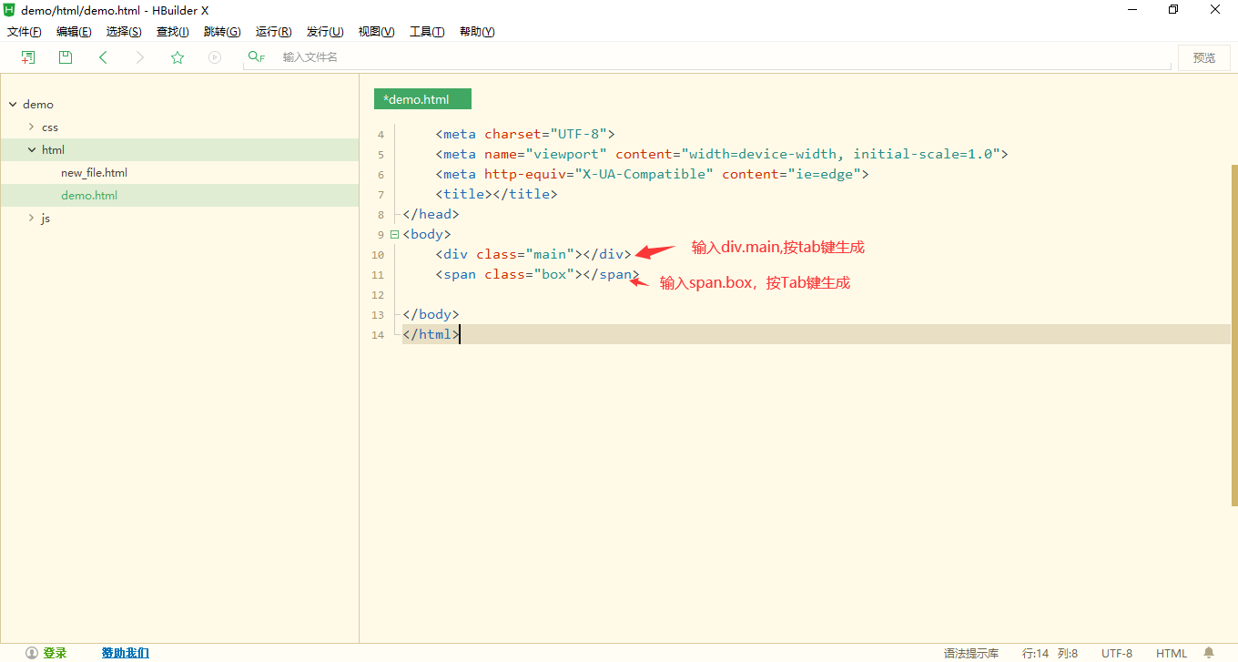Click the HBuilder X logo in title bar

point(10,10)
